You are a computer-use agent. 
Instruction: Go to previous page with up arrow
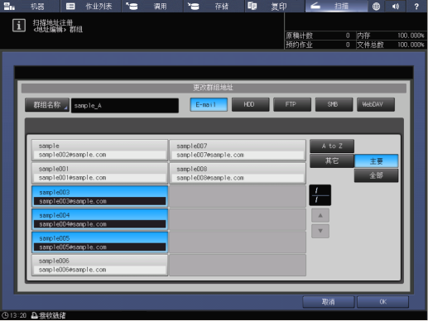(320, 215)
